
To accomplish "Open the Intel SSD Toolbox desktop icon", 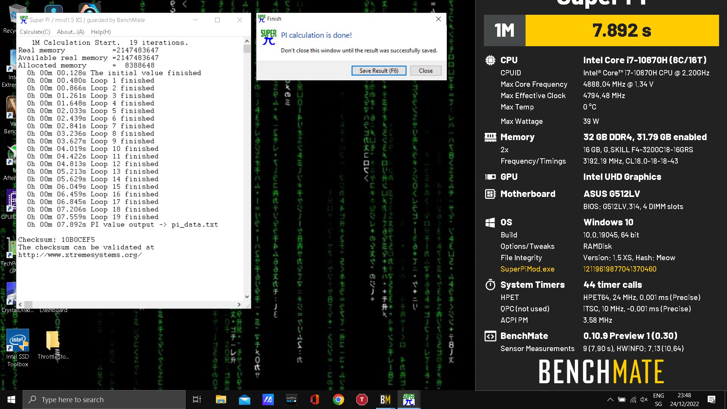I will [x=17, y=348].
